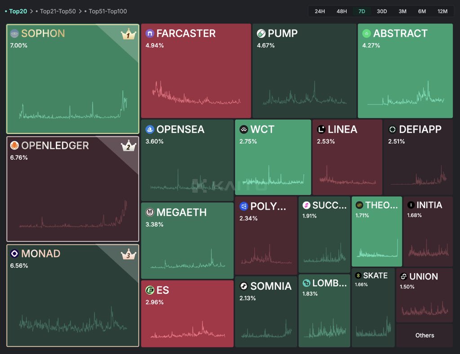Click the WCT 2.75% value

pos(248,141)
